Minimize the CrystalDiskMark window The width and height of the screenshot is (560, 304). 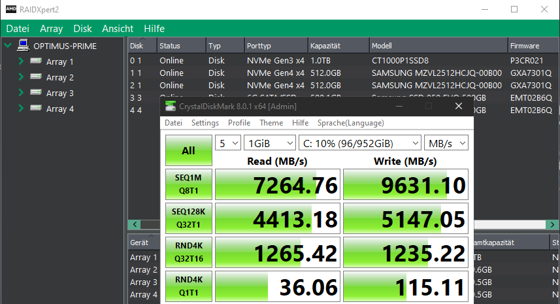coord(399,106)
